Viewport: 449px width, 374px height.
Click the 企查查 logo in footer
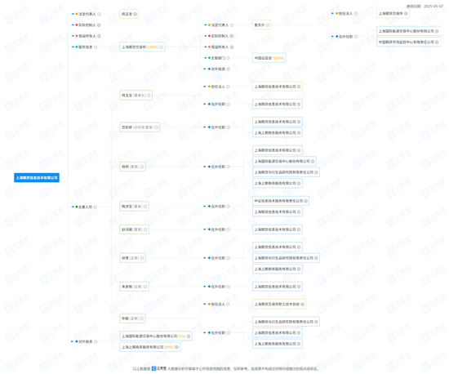click(159, 368)
